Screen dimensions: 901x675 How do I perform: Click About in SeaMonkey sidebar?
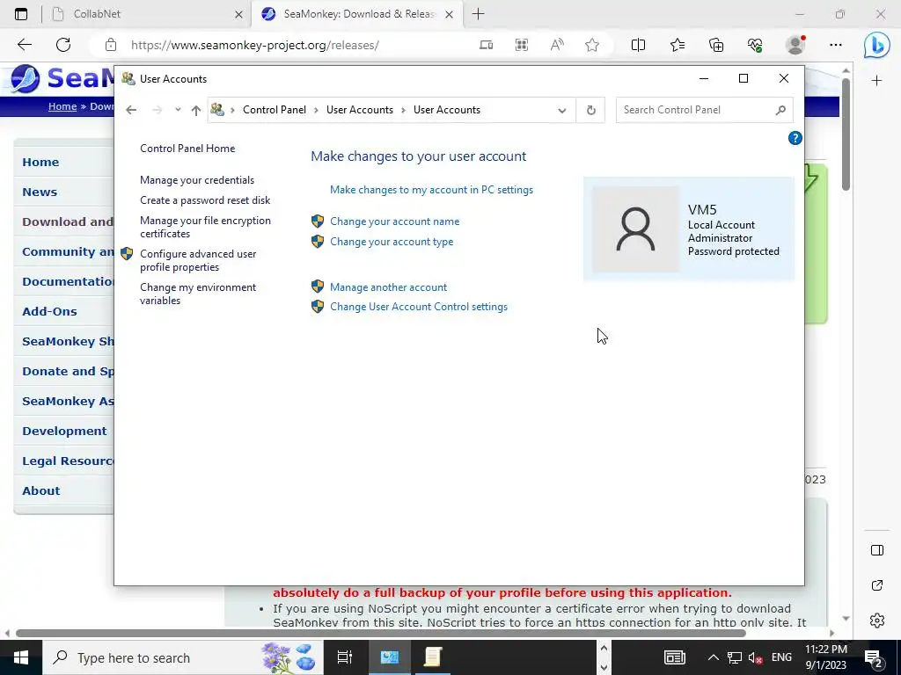[x=40, y=490]
